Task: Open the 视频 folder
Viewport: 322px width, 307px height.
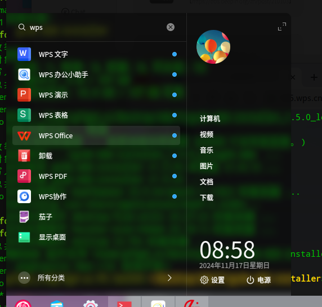Action: 207,134
